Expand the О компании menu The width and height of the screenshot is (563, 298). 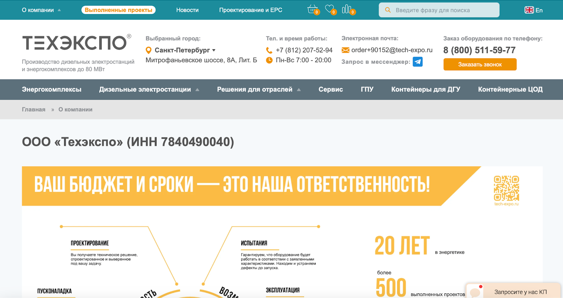click(41, 10)
